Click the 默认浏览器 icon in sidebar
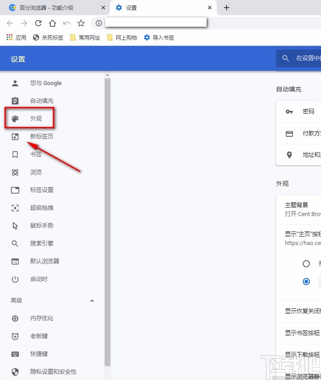The width and height of the screenshot is (321, 380). (15, 261)
